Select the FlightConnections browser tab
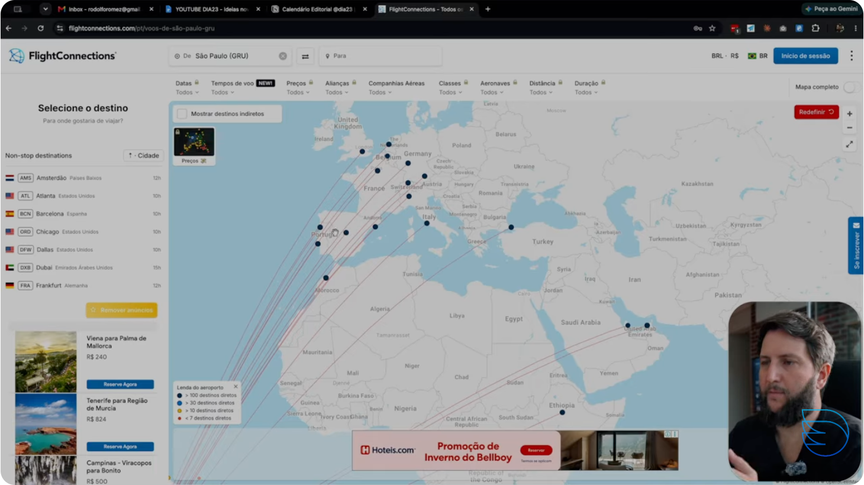864x485 pixels. click(x=426, y=9)
